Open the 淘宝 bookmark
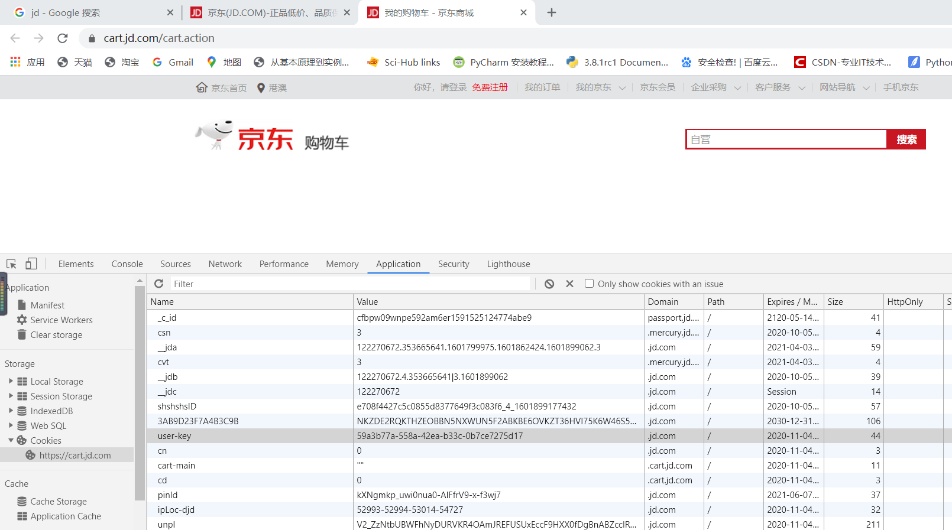The width and height of the screenshot is (952, 530). (122, 62)
